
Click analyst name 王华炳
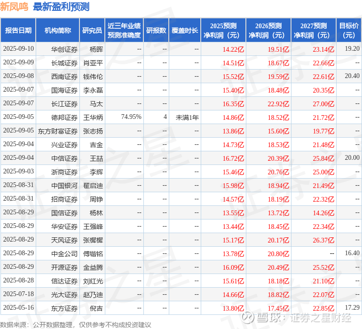pos(93,117)
